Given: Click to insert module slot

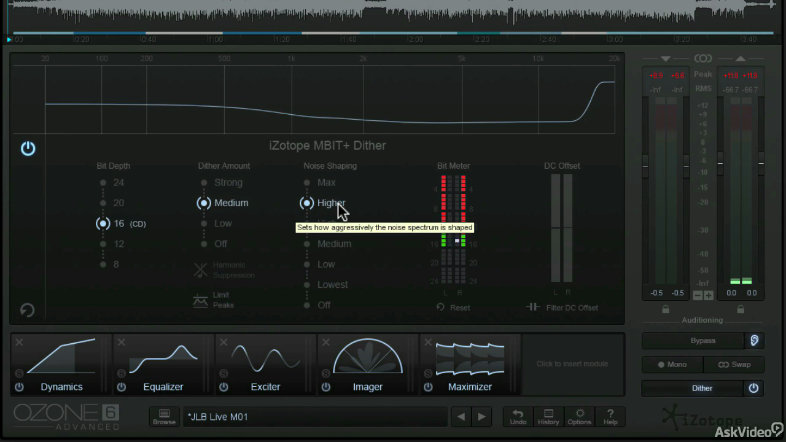Looking at the screenshot, I should click(572, 363).
